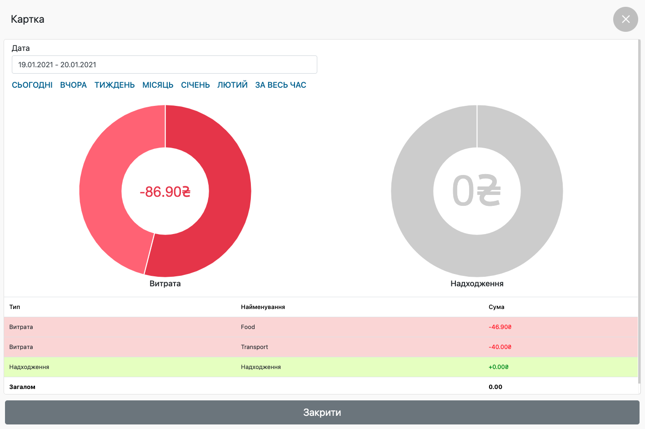Choose the ВЧОРА date filter
The image size is (645, 429).
click(x=73, y=85)
